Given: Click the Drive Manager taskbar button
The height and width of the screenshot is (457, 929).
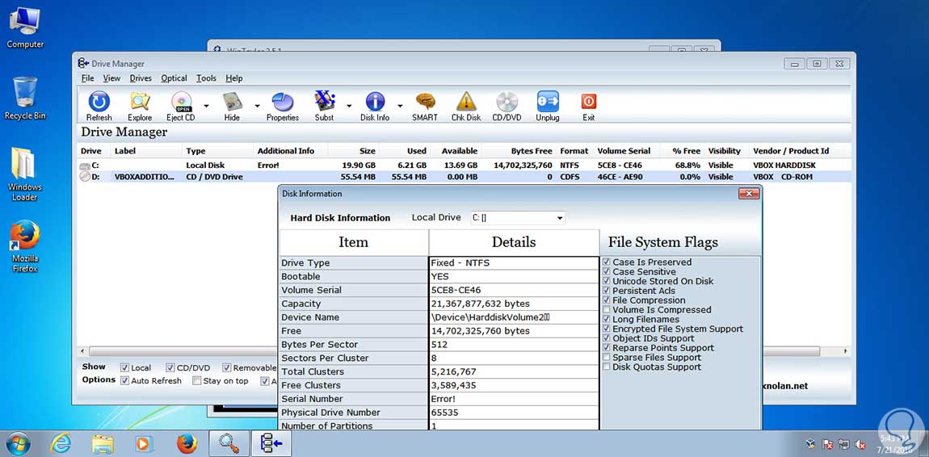Looking at the screenshot, I should coord(271,443).
